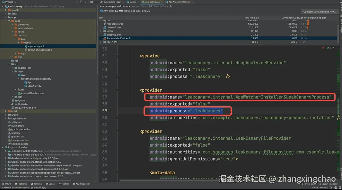The width and height of the screenshot is (342, 190).
Task: Select settings.gradle file
Action: click(18, 144)
